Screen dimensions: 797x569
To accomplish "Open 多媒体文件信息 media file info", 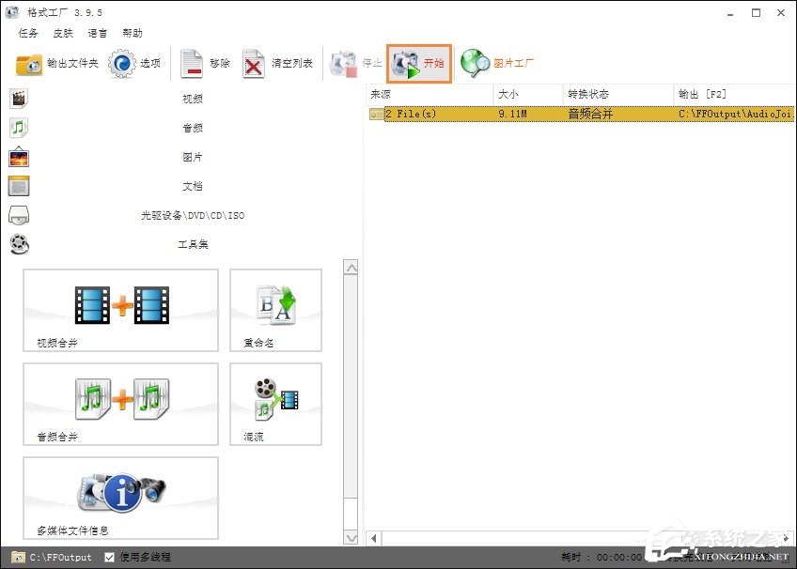I will tap(120, 499).
